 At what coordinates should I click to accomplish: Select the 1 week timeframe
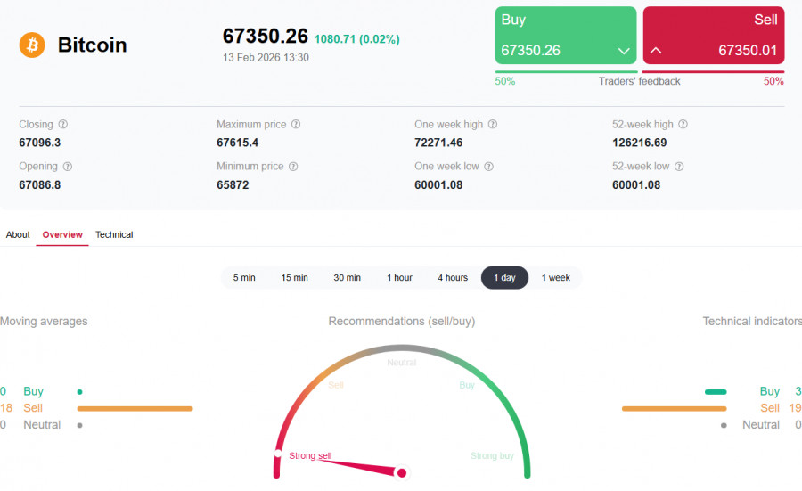556,278
